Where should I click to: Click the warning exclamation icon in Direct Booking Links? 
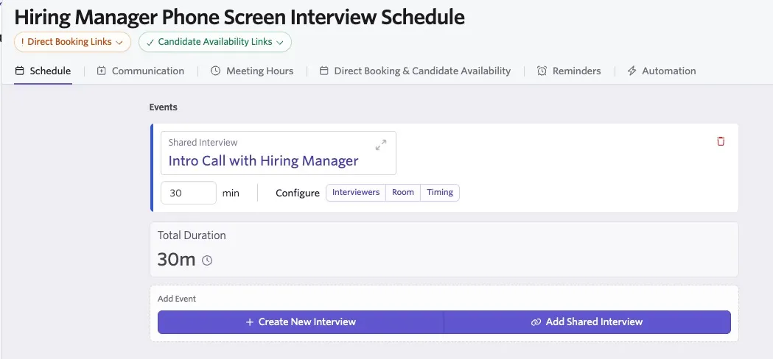click(x=22, y=42)
